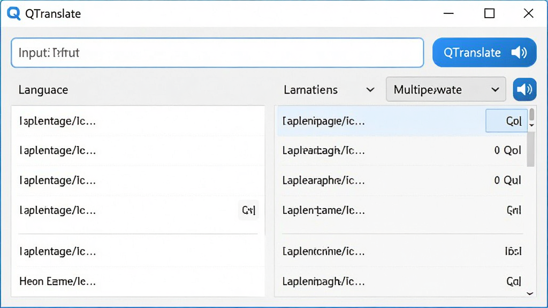Screen dimensions: 548x308
Task: Minimize the QTranslate window
Action: pyautogui.click(x=448, y=13)
